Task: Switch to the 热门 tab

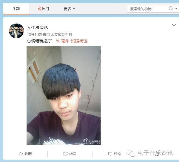Action: click(x=44, y=9)
